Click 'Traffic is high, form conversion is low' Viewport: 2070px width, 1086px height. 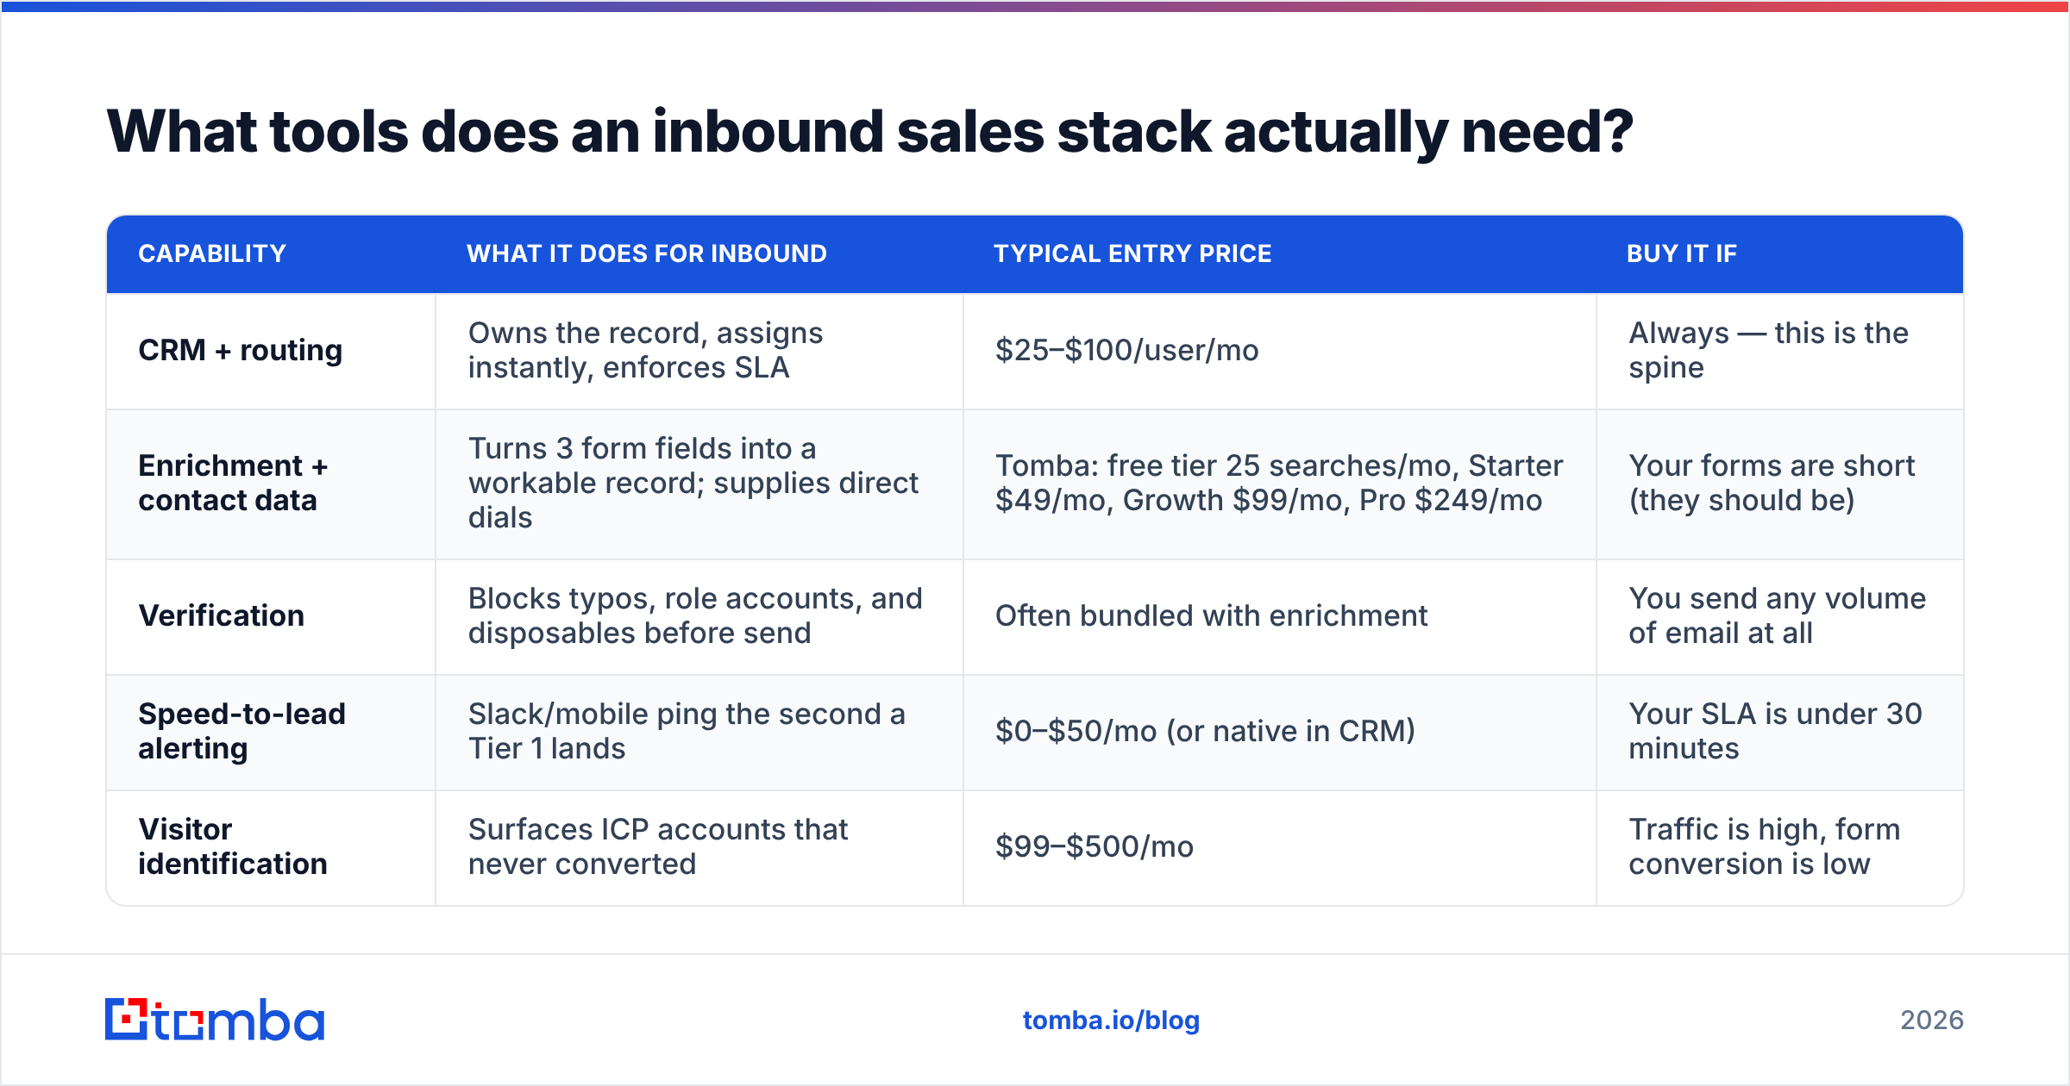click(1765, 847)
